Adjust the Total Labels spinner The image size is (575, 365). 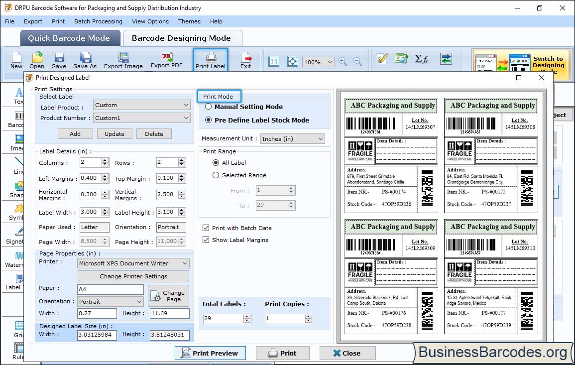(247, 318)
